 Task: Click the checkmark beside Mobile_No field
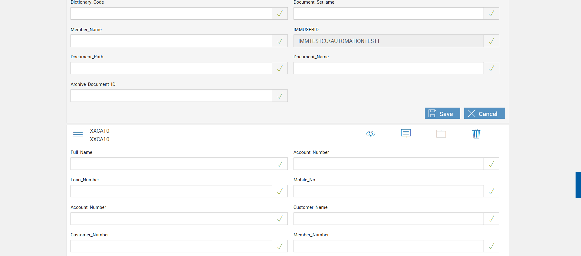click(x=491, y=191)
